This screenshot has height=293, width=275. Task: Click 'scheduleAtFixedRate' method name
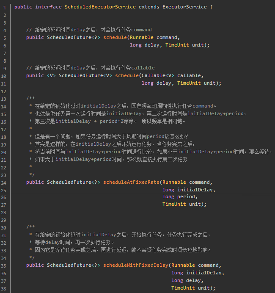[131, 182]
